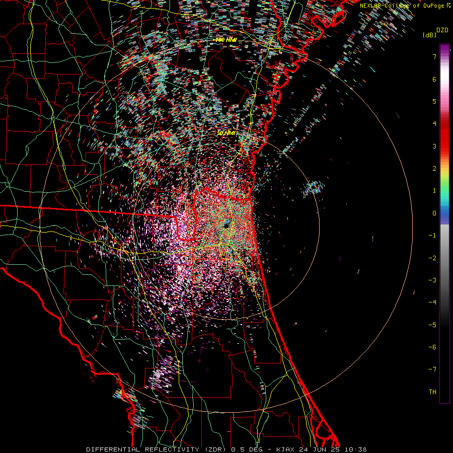The width and height of the screenshot is (453, 453).
Task: Select the -4 dB scale label
Action: 432,303
